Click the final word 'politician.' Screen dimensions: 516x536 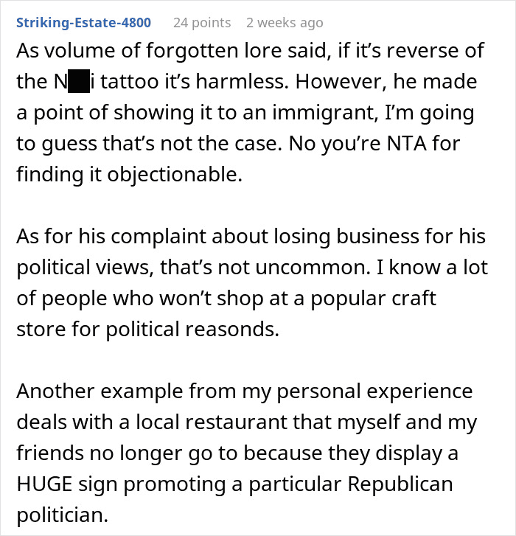(x=63, y=515)
